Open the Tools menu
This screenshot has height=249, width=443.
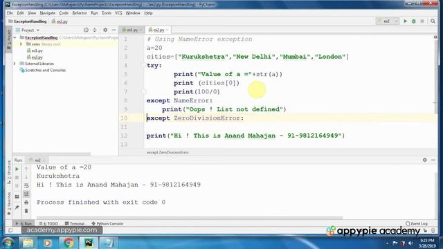[106, 13]
